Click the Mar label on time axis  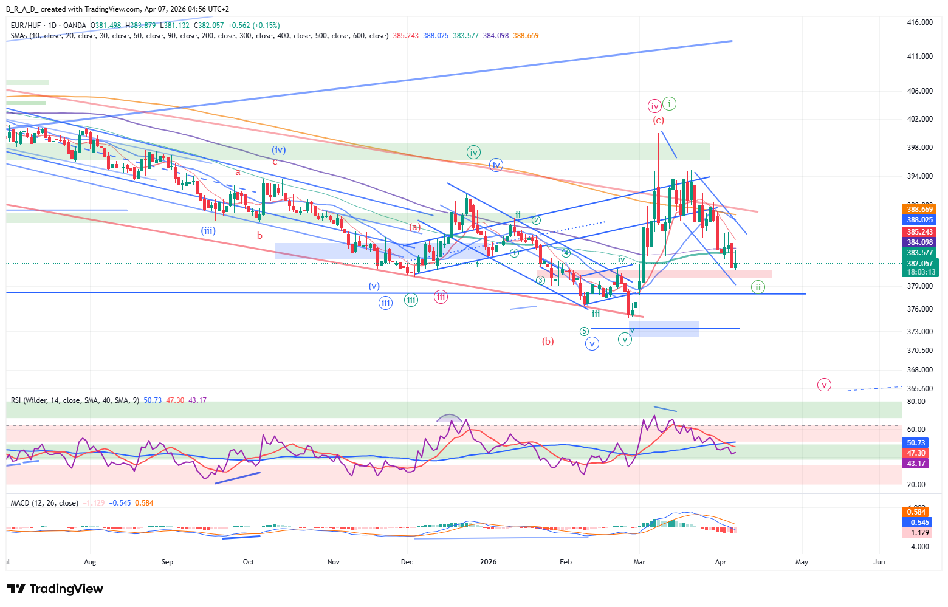[x=639, y=562]
